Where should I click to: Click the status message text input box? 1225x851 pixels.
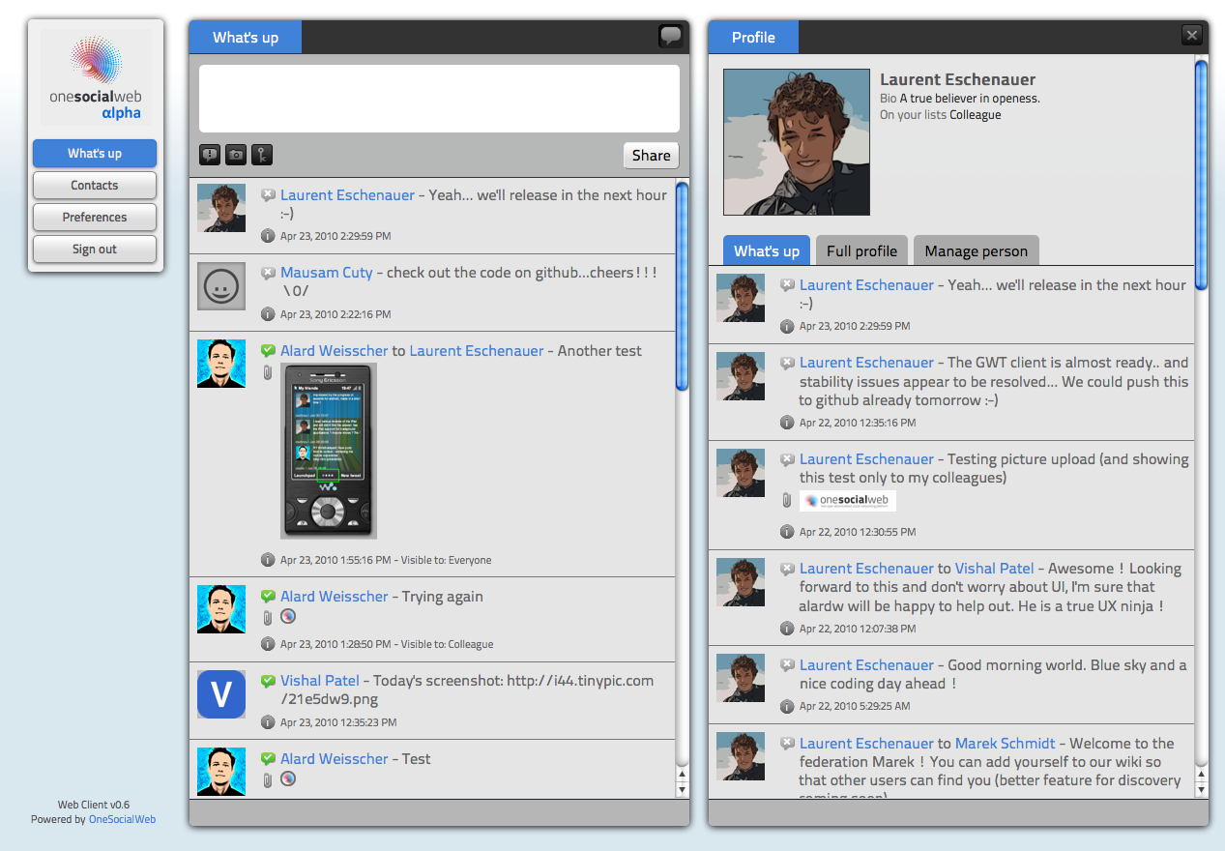click(x=439, y=99)
